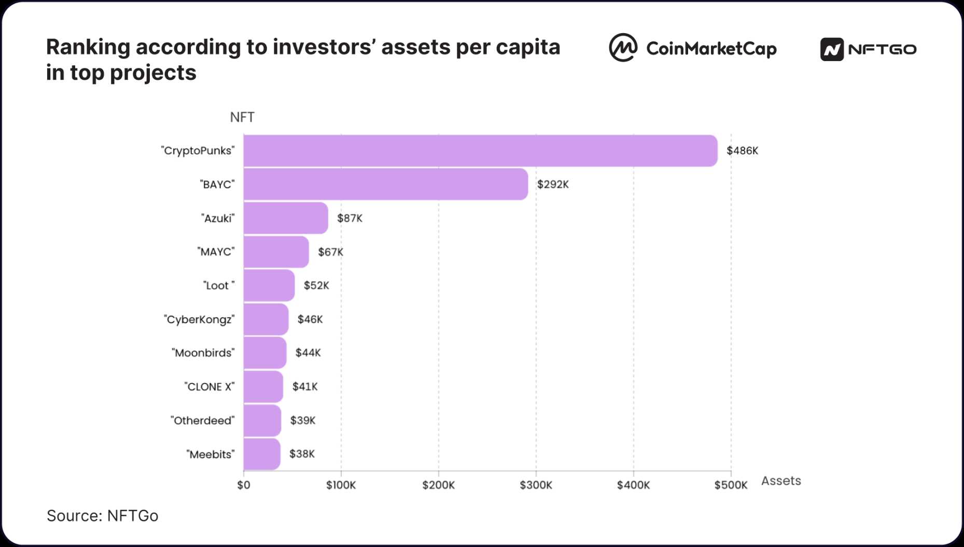Select the BAYC bar
Screen dimensions: 964x547
(x=385, y=184)
